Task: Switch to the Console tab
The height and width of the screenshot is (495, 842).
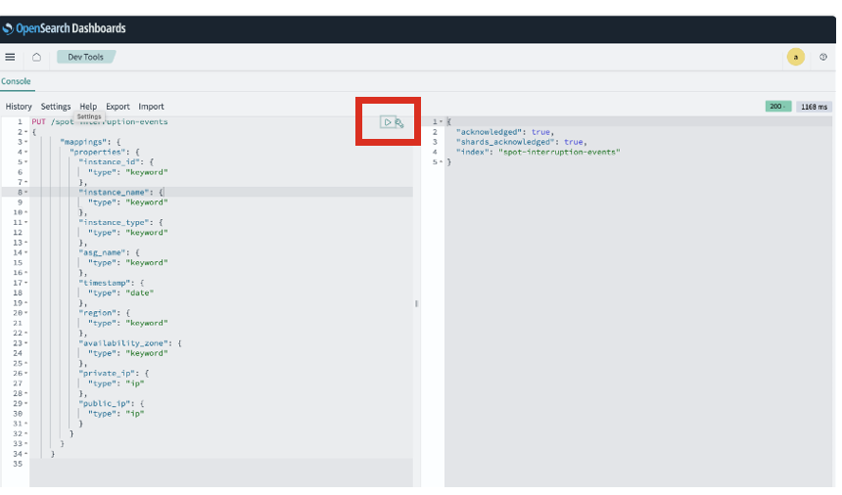Action: pyautogui.click(x=16, y=81)
